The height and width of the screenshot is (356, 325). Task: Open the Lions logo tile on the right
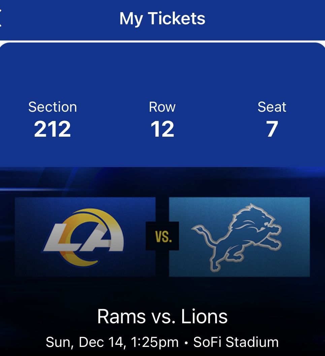click(x=239, y=237)
